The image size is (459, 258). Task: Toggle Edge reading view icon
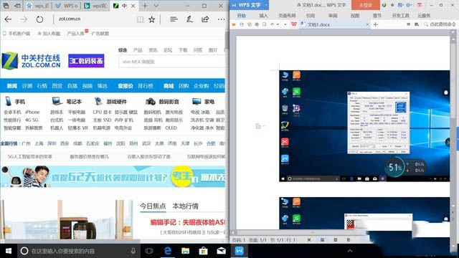coord(141,19)
